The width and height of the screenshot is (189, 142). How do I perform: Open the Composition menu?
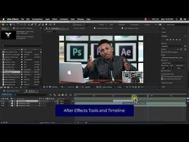click(x=37, y=19)
